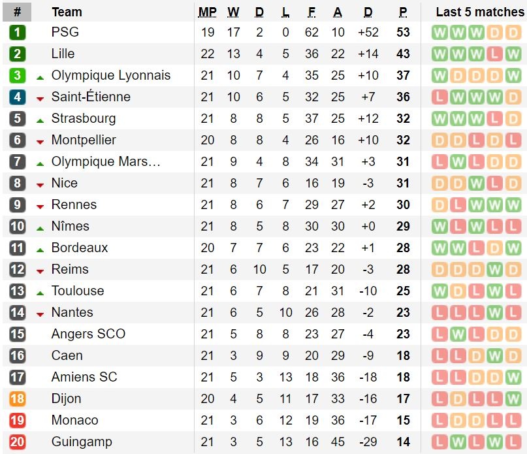Click Monaco's red rank 19 badge

18,420
